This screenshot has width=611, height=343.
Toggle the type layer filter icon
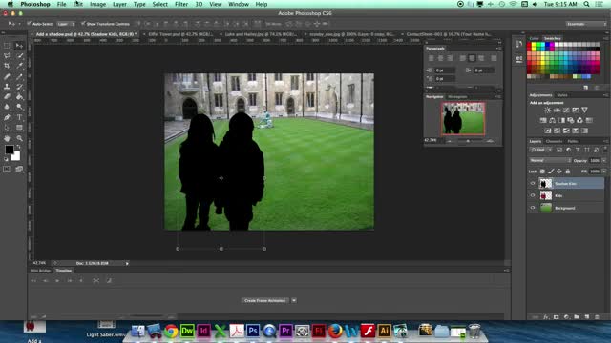pyautogui.click(x=578, y=150)
